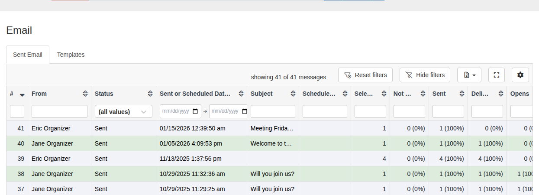Sort the Scheduled column

[345, 94]
